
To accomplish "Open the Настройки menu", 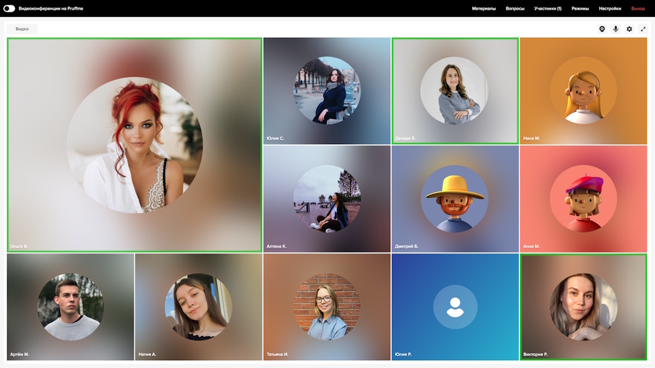I will 610,9.
